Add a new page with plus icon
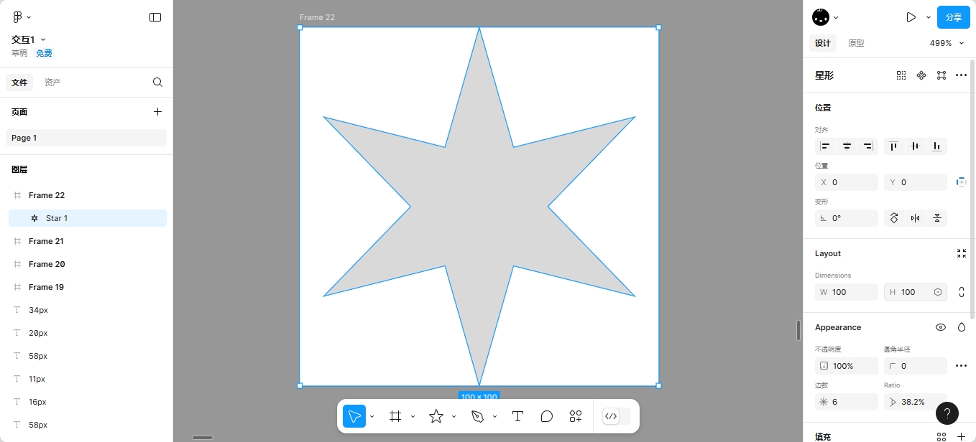Image resolution: width=976 pixels, height=442 pixels. coord(157,112)
